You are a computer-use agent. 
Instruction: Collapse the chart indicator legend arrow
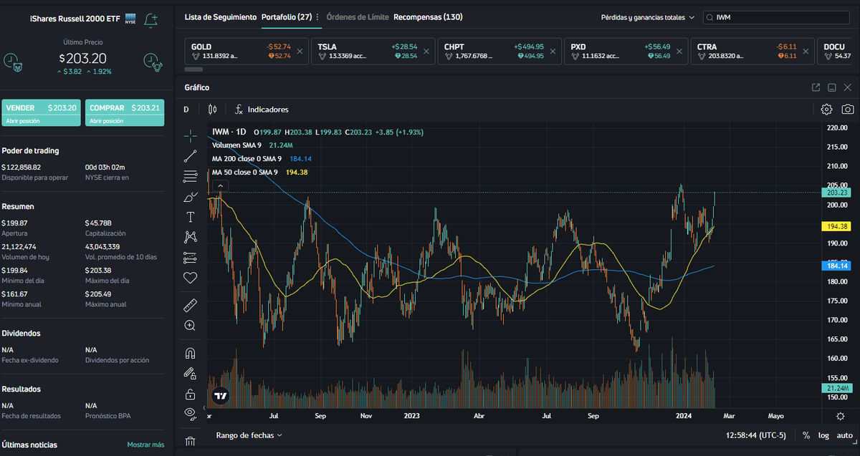(x=221, y=187)
